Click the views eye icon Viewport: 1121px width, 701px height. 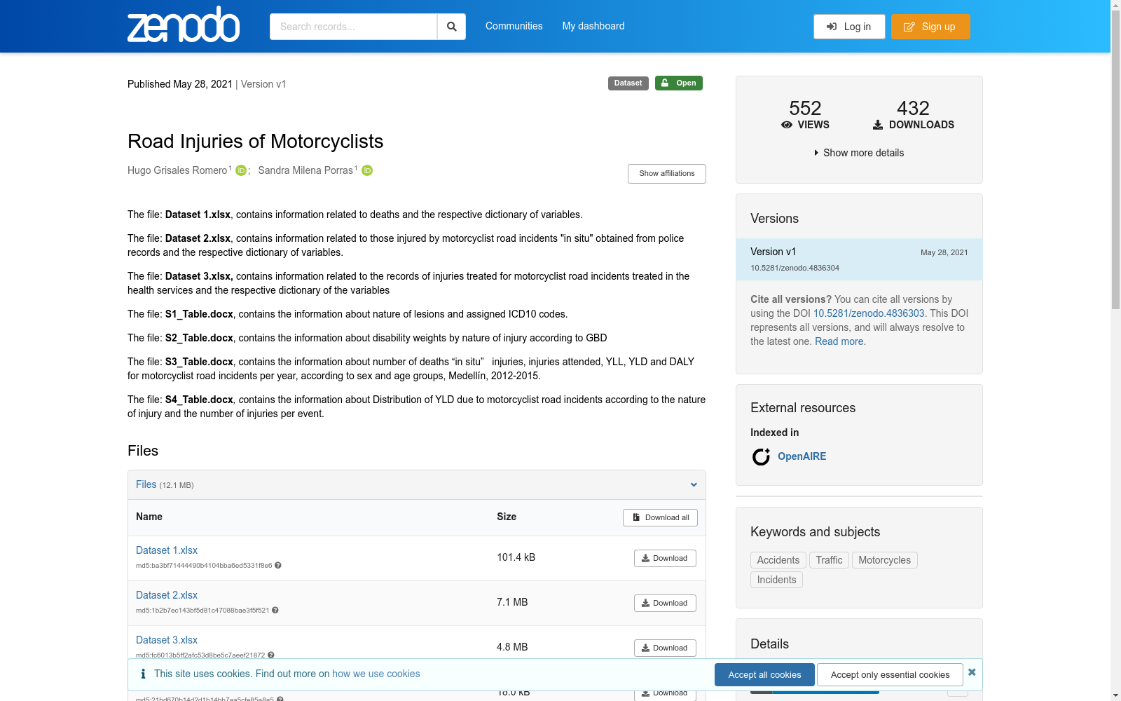[787, 125]
